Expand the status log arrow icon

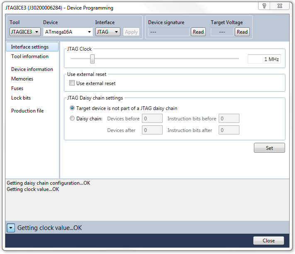click(x=11, y=227)
